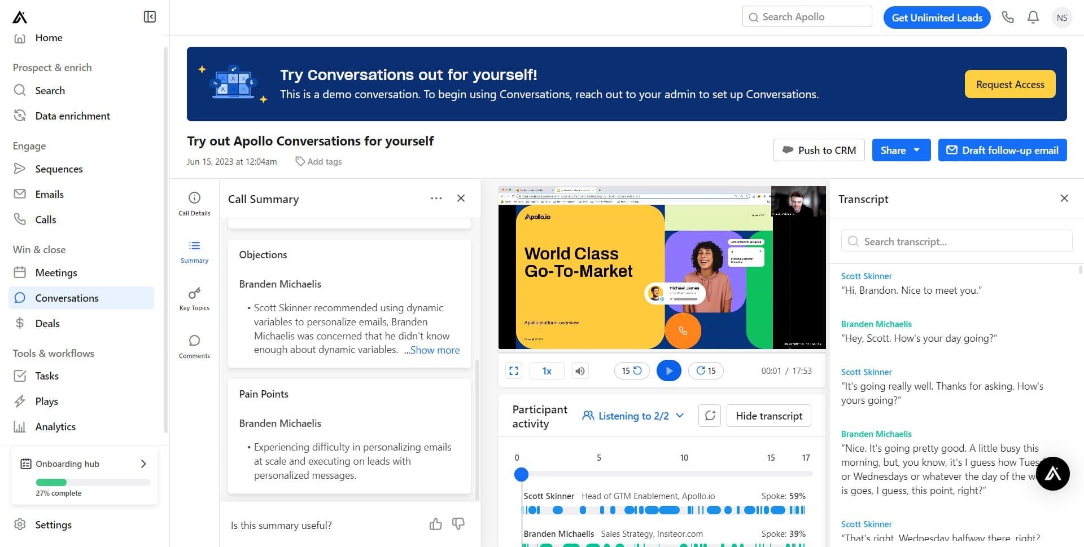Open Key Topics panel
This screenshot has height=547, width=1084.
[194, 299]
